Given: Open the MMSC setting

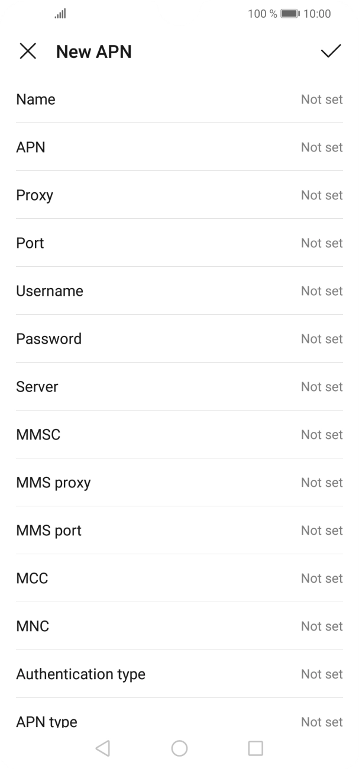Looking at the screenshot, I should (x=179, y=435).
